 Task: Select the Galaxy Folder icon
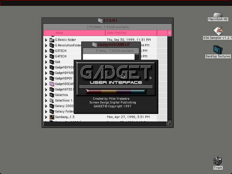(52, 111)
